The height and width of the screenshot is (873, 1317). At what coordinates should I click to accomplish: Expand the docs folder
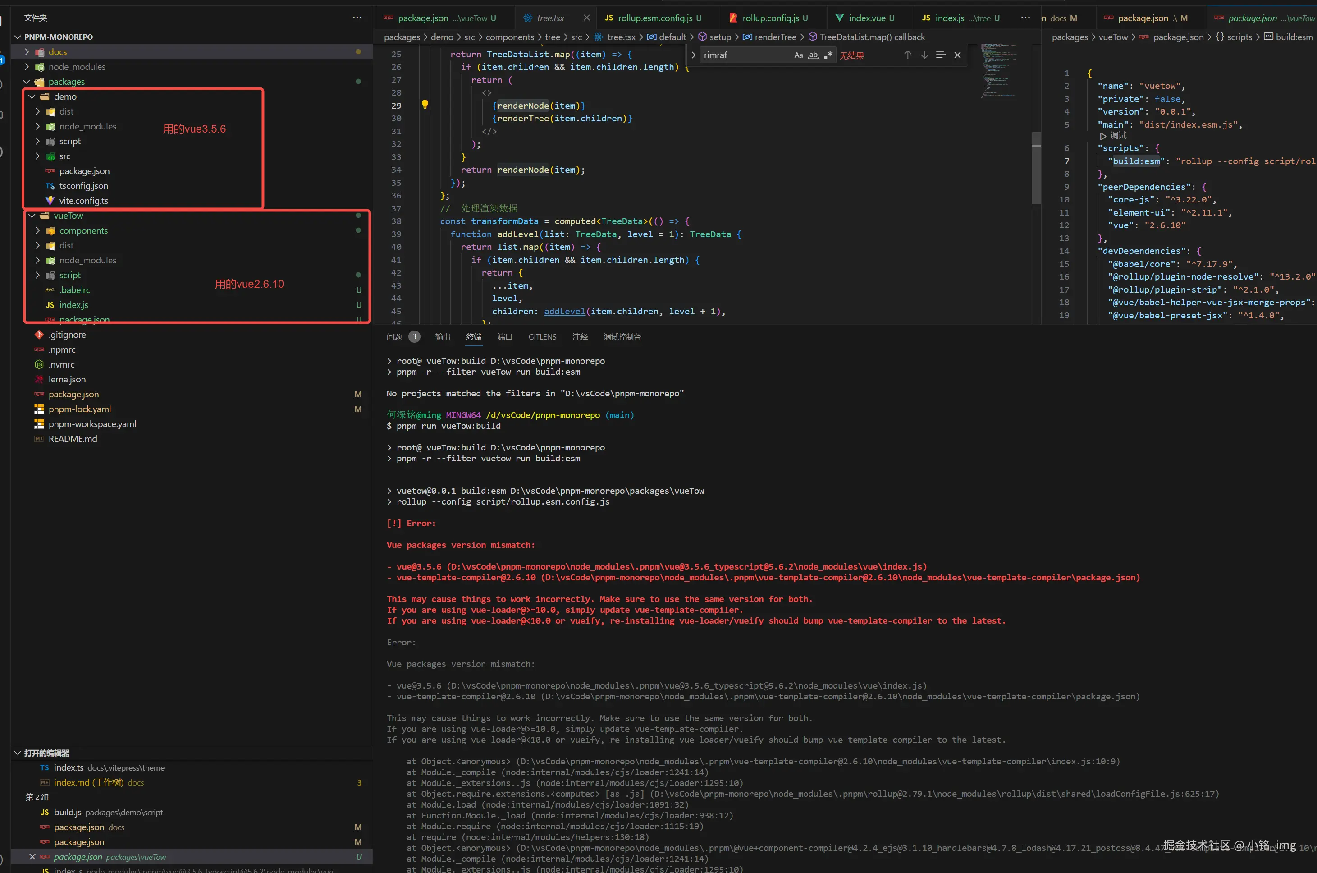(27, 52)
